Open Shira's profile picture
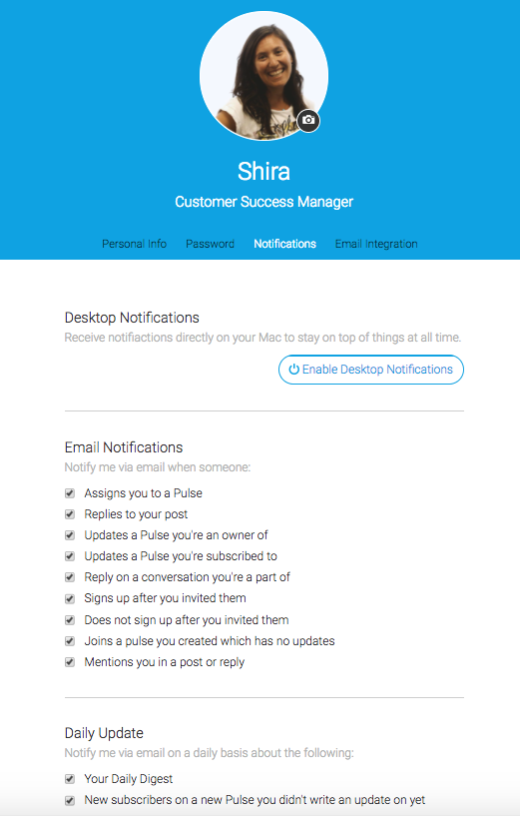This screenshot has width=520, height=816. (263, 76)
